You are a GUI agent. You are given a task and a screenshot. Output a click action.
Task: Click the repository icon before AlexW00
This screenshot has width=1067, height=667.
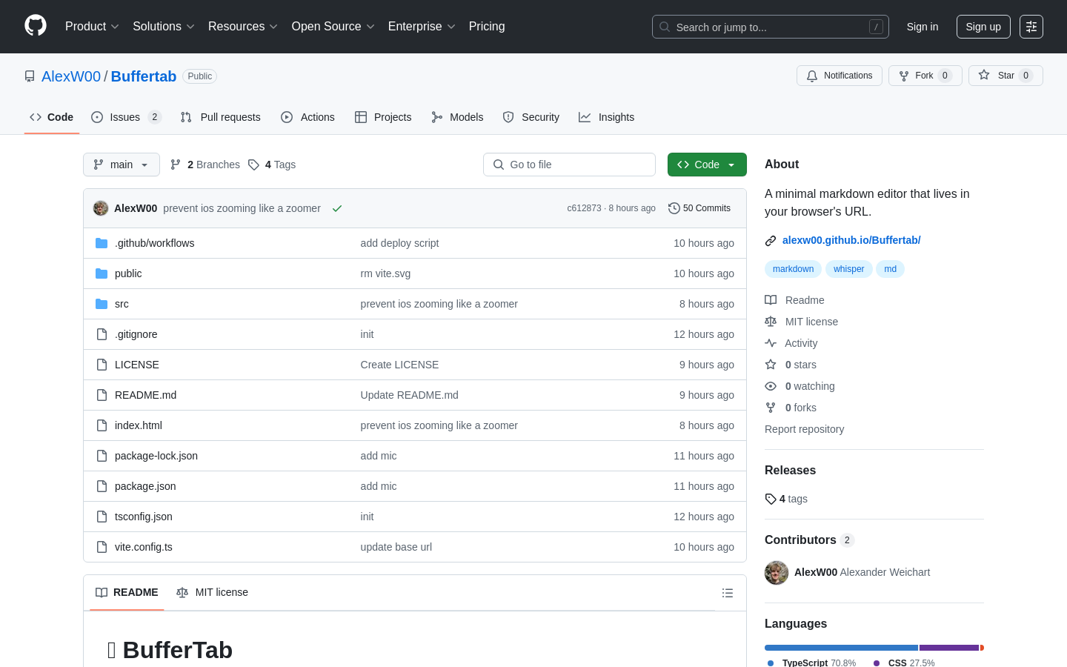[x=30, y=76]
